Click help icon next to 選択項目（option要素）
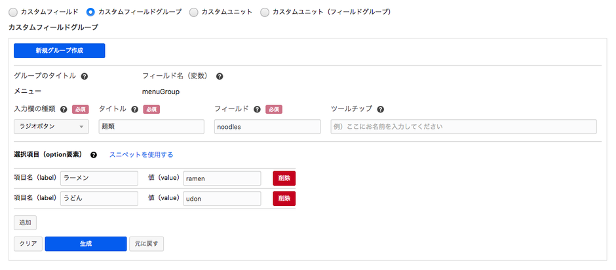Screen dimensions: 616x270 coord(94,155)
